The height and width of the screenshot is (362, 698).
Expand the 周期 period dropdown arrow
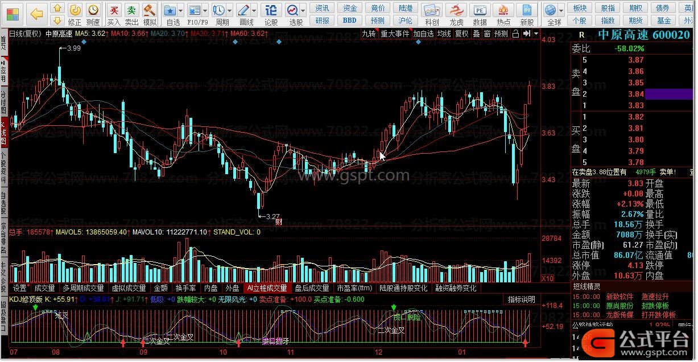(x=230, y=10)
